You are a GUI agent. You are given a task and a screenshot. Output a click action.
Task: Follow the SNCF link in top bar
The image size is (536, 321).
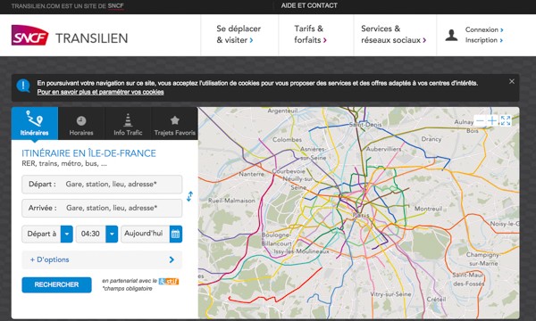[x=116, y=6]
